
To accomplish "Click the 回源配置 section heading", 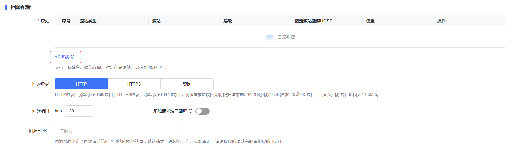I will 21,7.
